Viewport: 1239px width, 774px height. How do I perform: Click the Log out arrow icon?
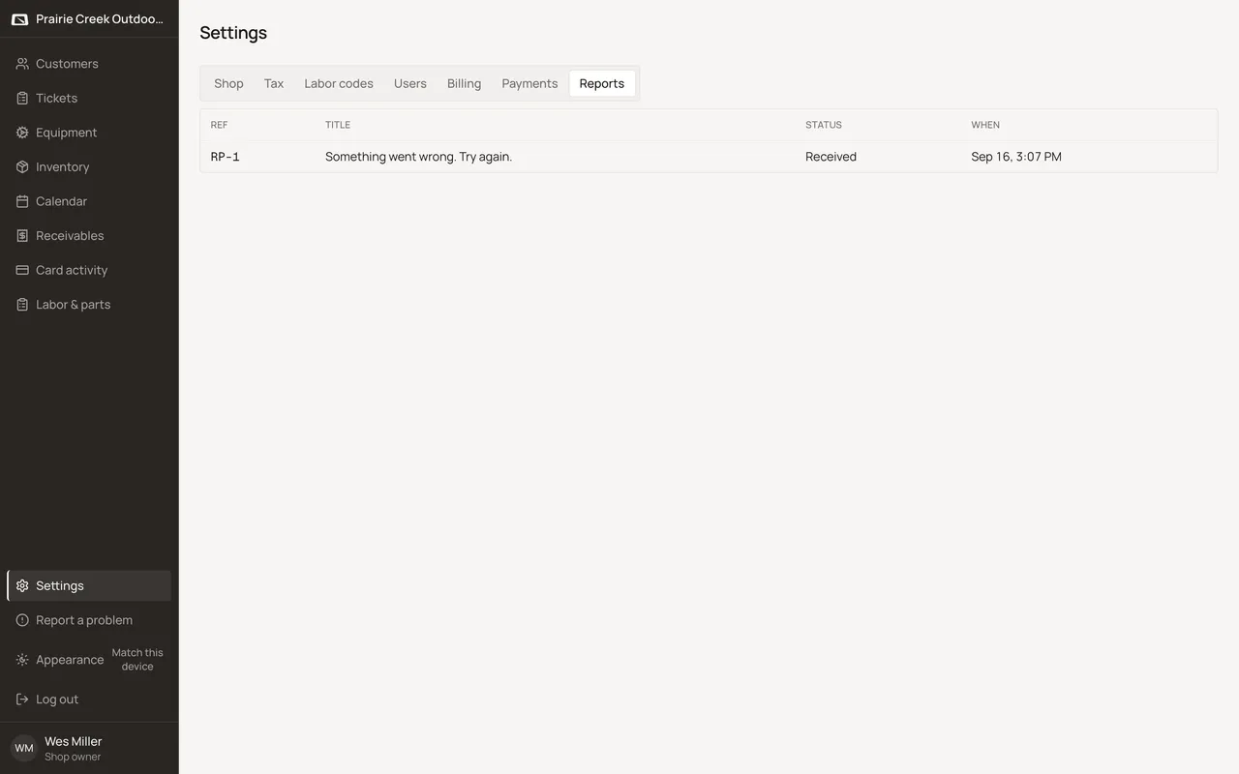[22, 700]
